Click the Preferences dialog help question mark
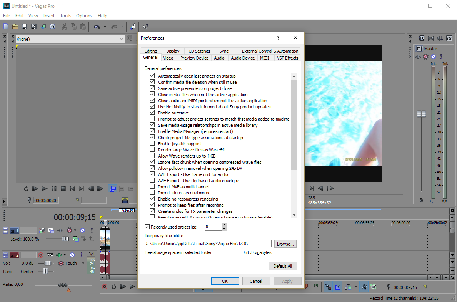457x302 pixels. tap(278, 38)
